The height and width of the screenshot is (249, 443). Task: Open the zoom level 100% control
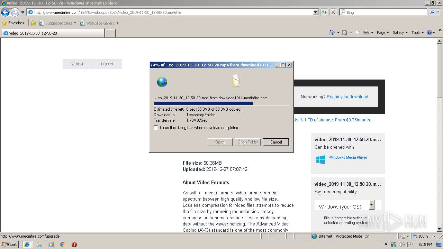click(421, 236)
